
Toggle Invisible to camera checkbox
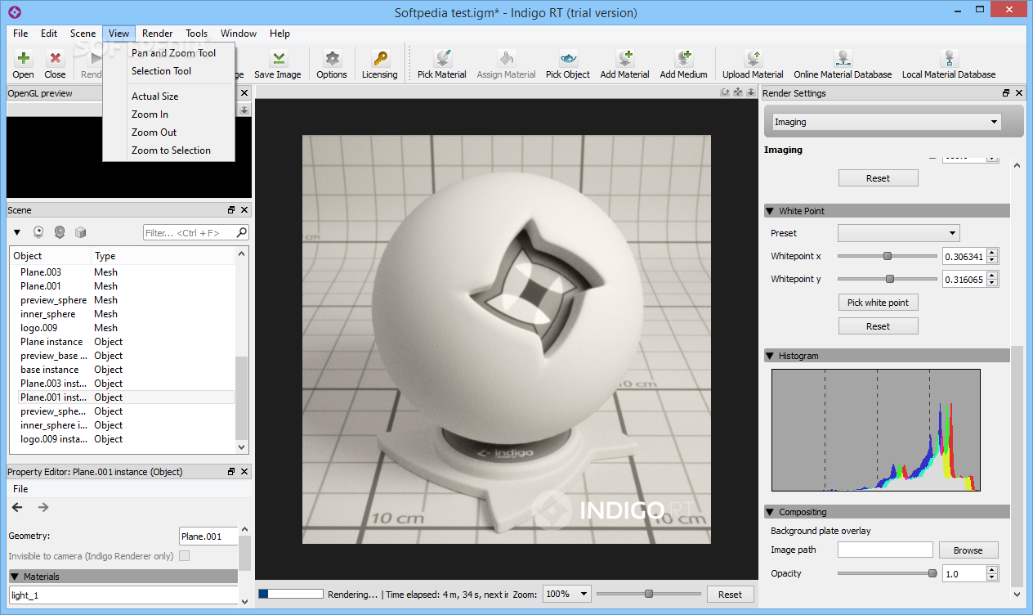pos(184,556)
